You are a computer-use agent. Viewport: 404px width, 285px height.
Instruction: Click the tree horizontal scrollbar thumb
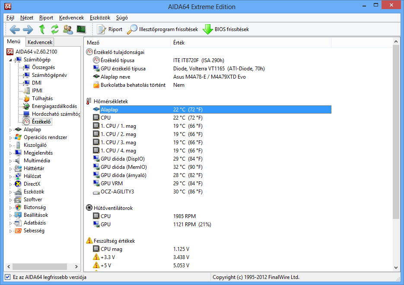tap(39, 266)
